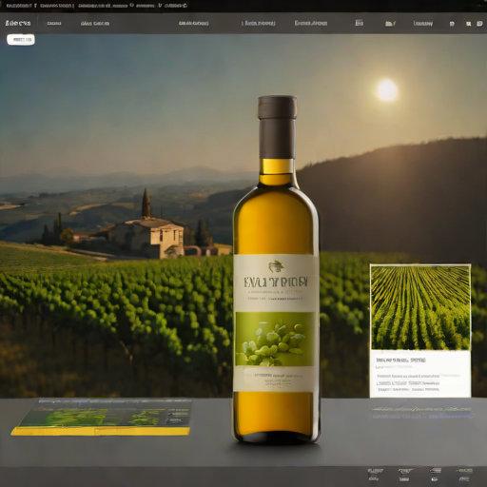The height and width of the screenshot is (487, 487).
Task: Click the wine bottle's front label
Action: click(276, 322)
